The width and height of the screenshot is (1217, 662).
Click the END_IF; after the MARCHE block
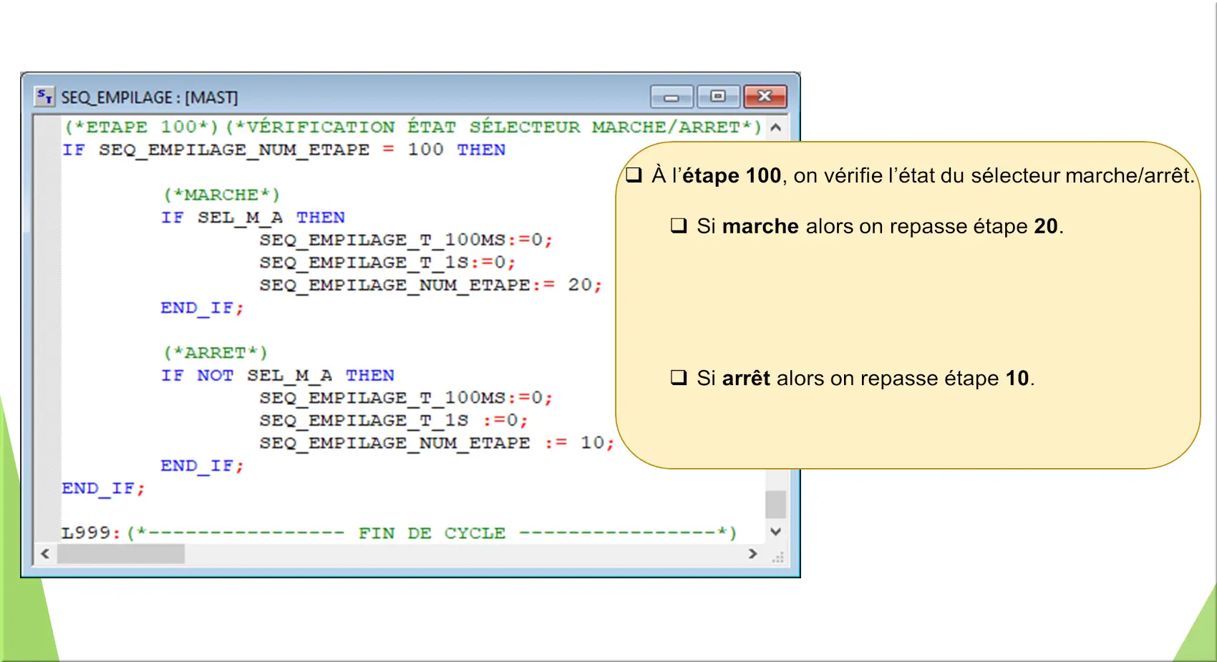(202, 308)
